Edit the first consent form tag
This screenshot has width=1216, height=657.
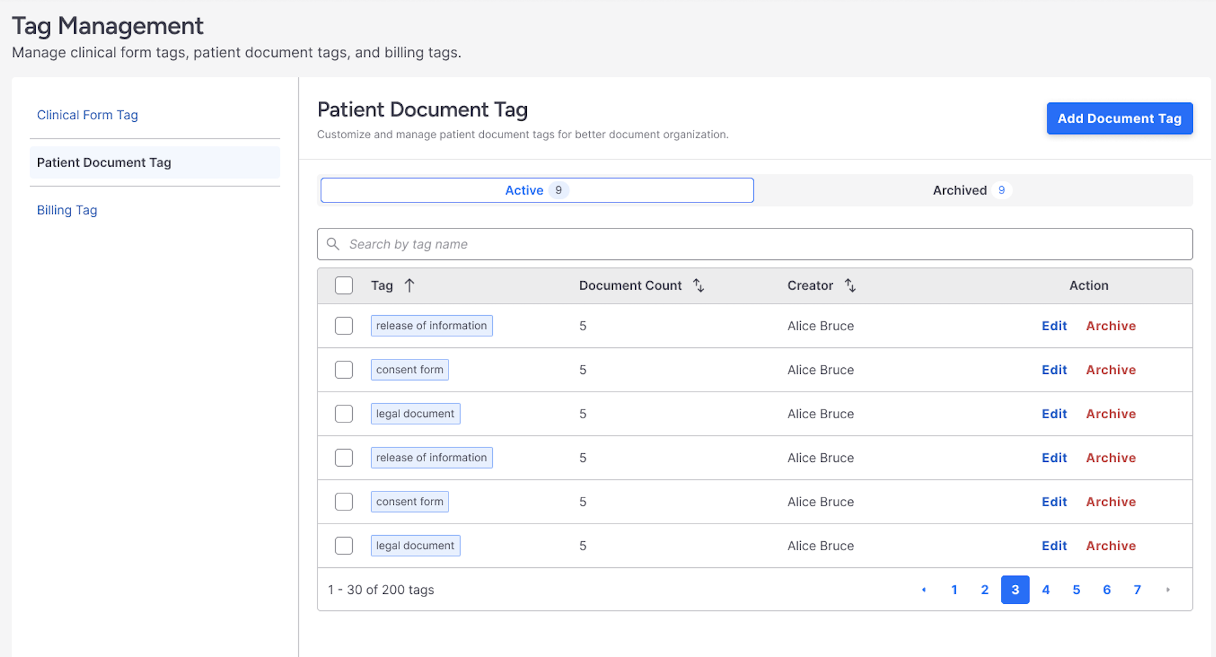coord(1054,370)
